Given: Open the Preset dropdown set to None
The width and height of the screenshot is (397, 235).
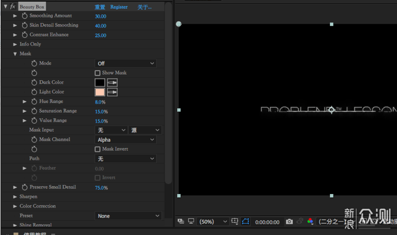Looking at the screenshot, I should point(128,216).
